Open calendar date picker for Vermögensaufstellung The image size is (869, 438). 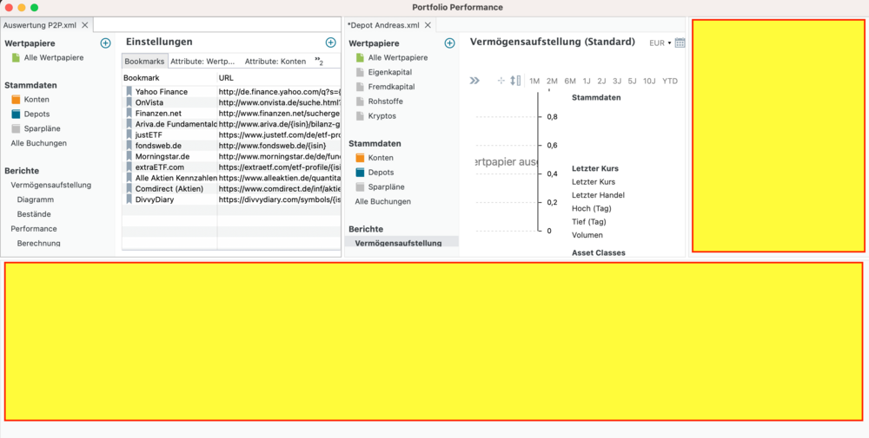tap(680, 42)
